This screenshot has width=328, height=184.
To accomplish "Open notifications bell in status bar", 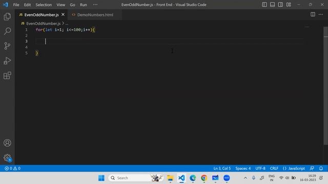I will pyautogui.click(x=321, y=168).
